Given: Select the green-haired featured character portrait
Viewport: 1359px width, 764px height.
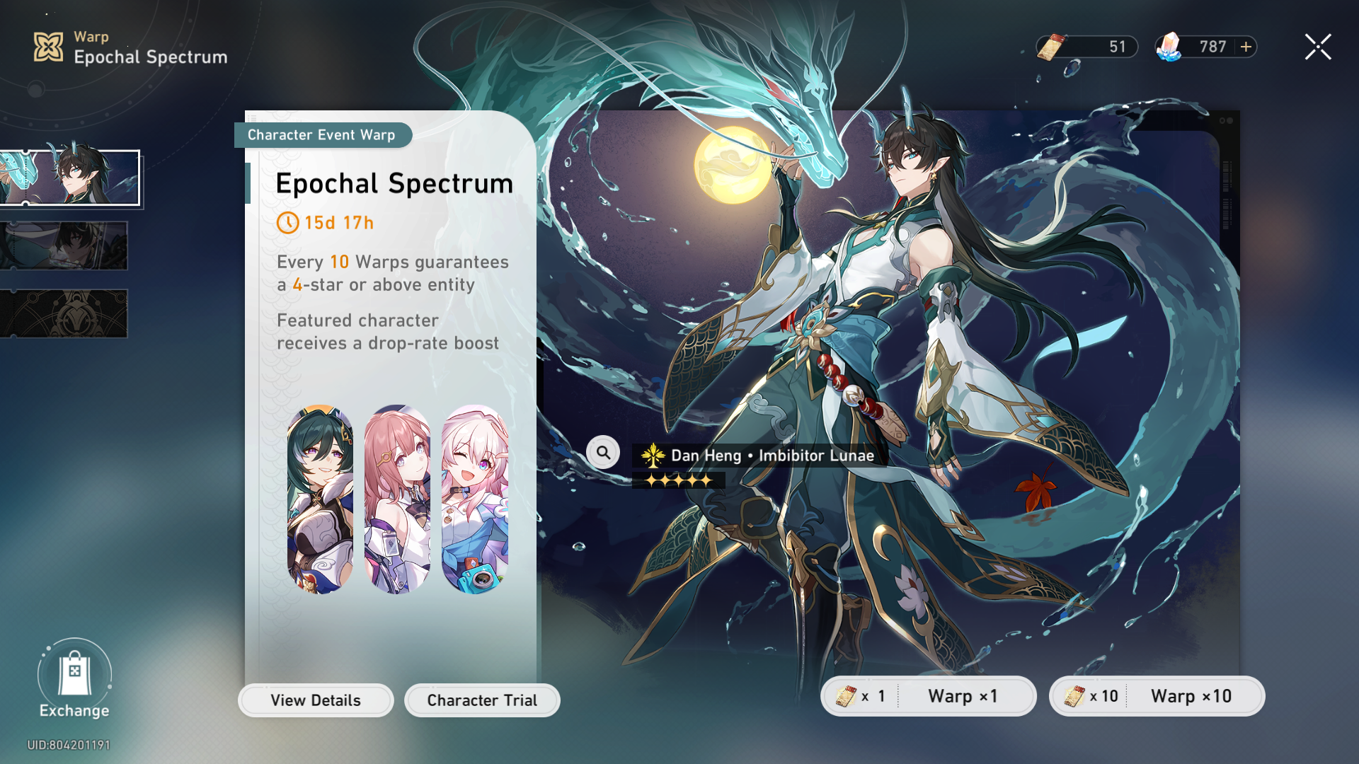Looking at the screenshot, I should click(320, 499).
